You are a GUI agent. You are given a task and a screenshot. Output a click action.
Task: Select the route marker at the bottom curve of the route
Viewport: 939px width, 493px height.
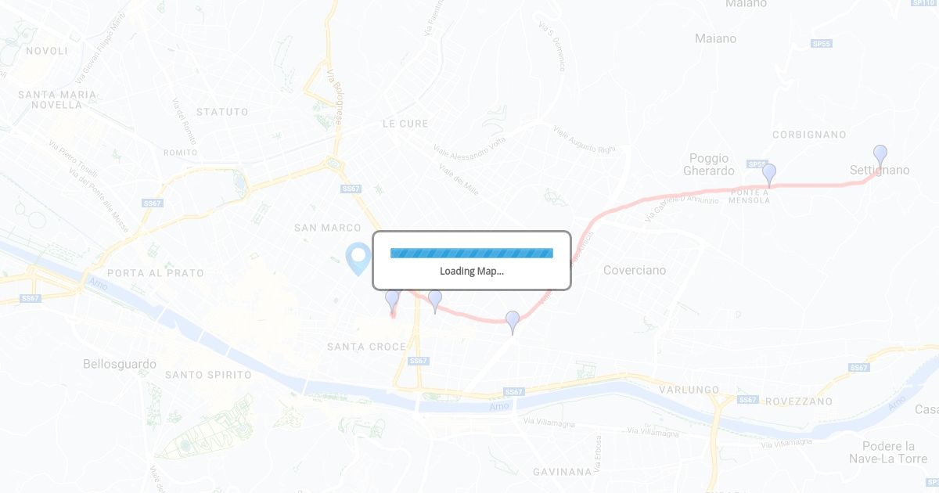pyautogui.click(x=513, y=322)
